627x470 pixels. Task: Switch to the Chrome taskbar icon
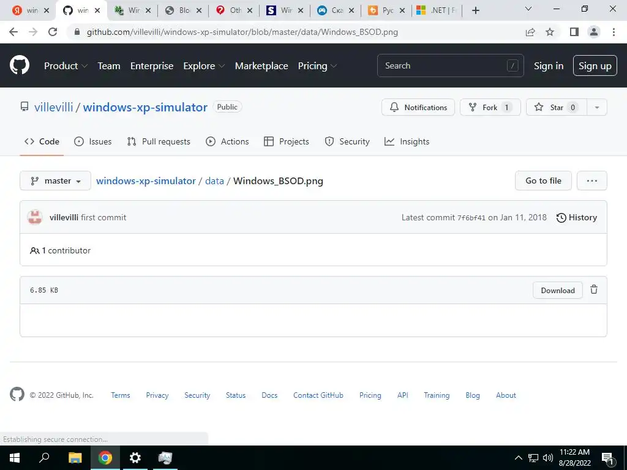pyautogui.click(x=105, y=458)
